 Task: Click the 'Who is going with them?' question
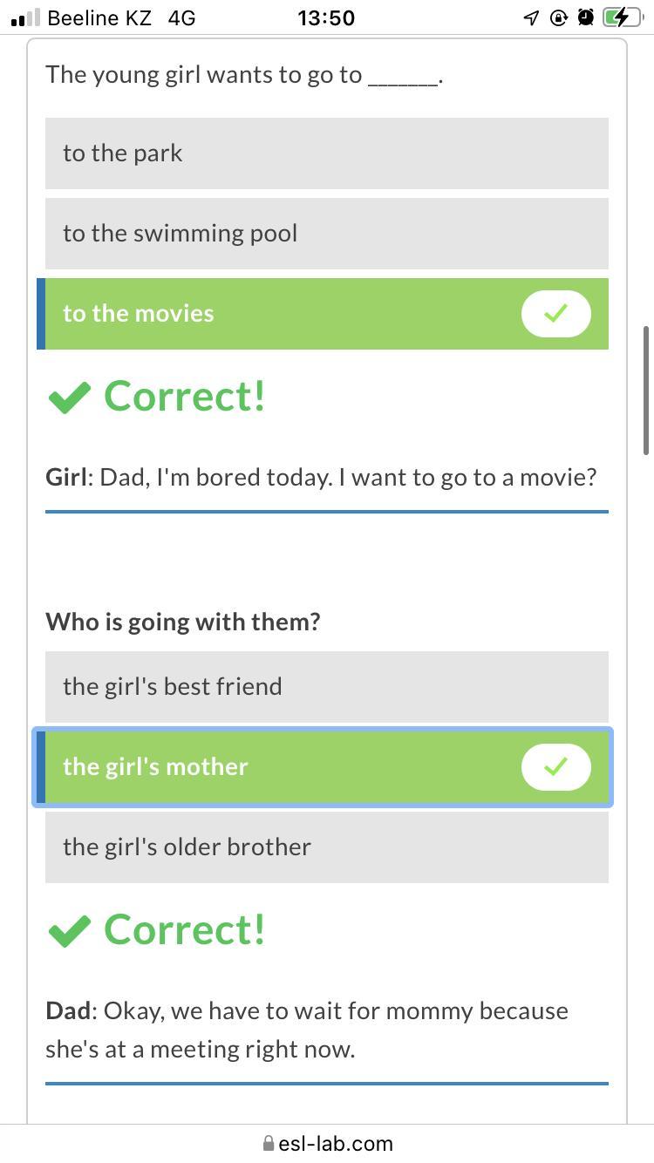tap(183, 622)
